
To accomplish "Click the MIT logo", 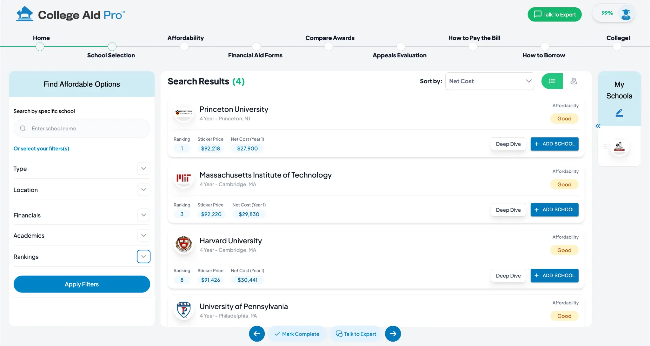I will [184, 178].
